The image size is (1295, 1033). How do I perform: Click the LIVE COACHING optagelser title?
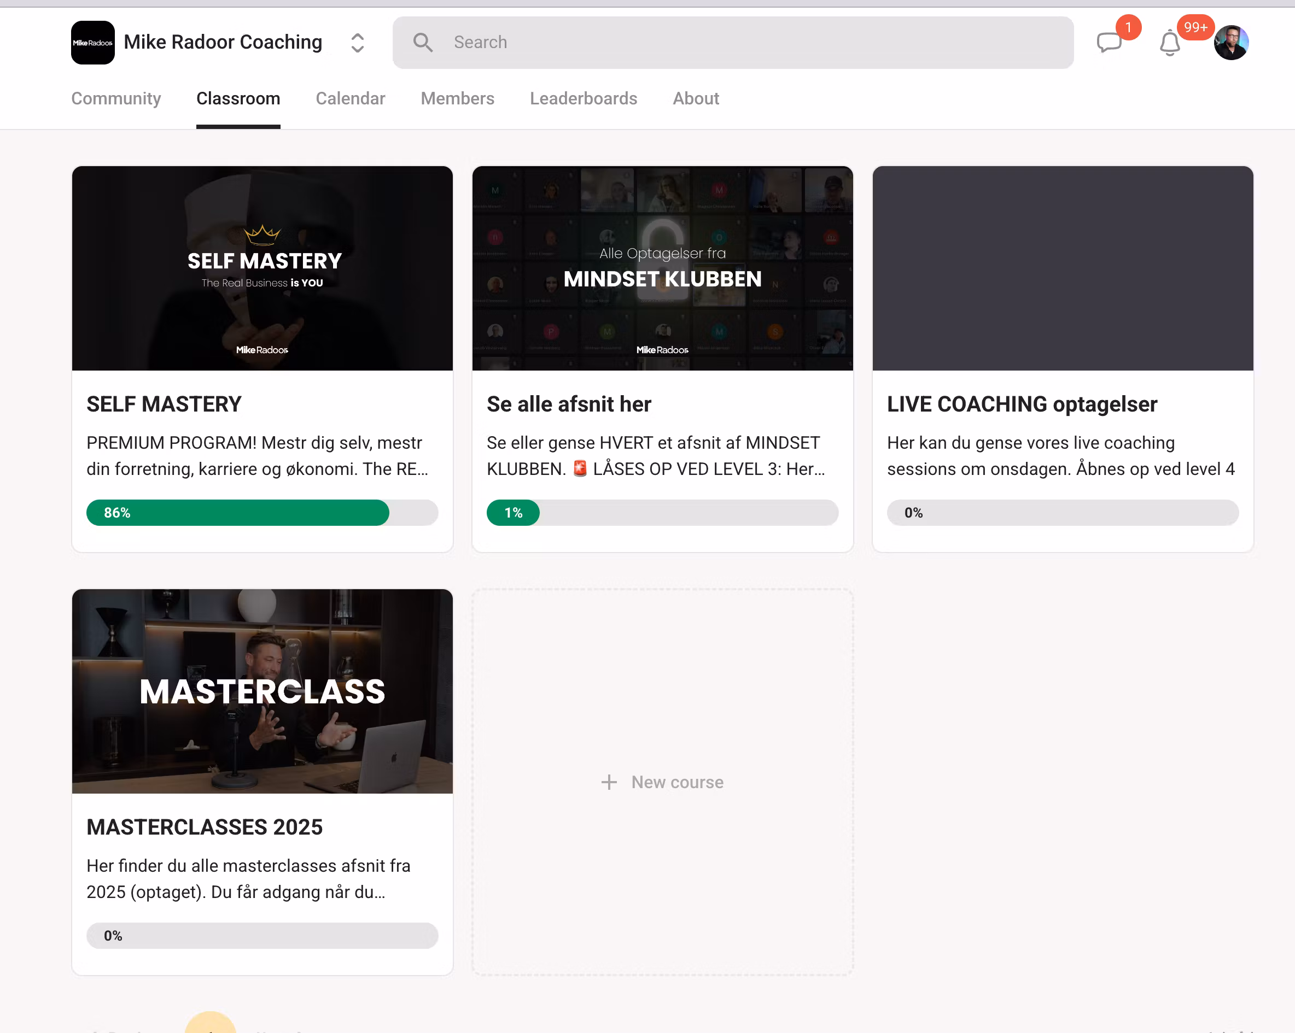coord(1022,404)
